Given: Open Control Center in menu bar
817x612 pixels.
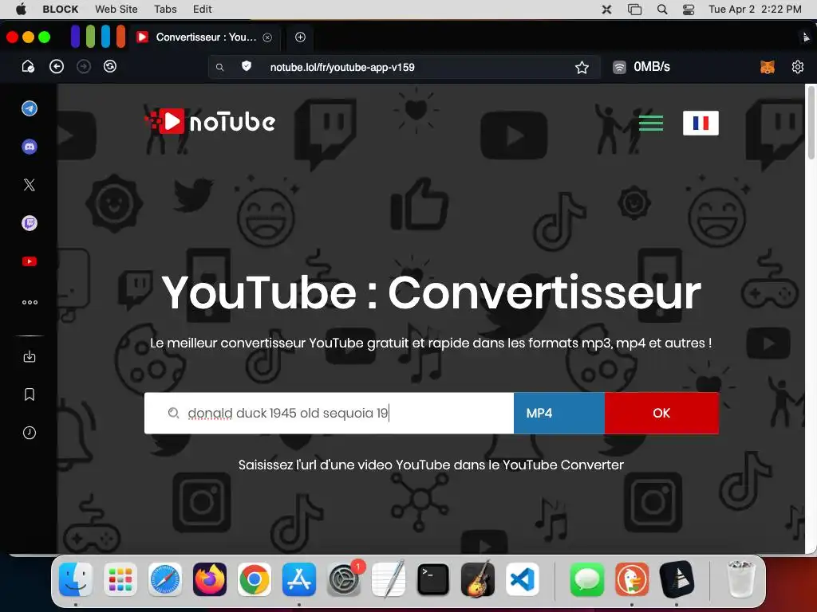Looking at the screenshot, I should pos(689,10).
